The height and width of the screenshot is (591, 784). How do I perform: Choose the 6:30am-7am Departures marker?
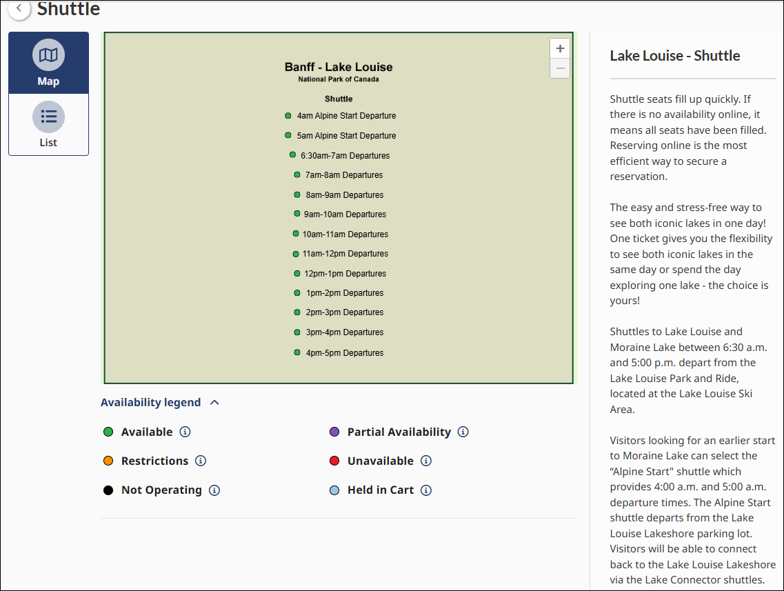292,155
